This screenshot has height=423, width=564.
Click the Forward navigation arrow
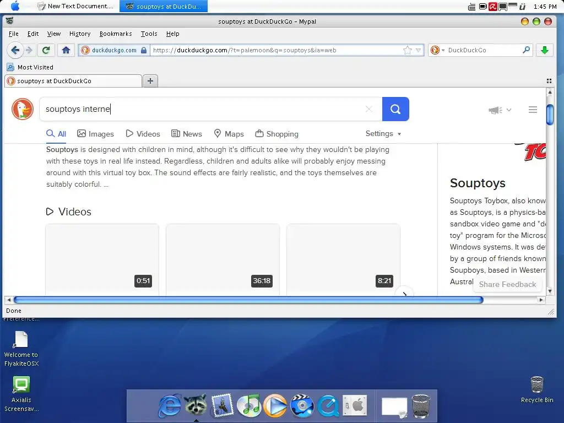click(30, 50)
